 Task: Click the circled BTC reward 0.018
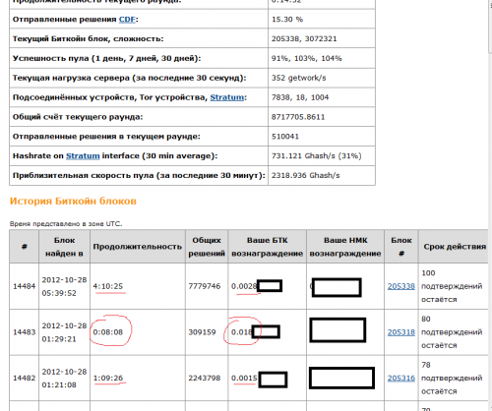242,332
